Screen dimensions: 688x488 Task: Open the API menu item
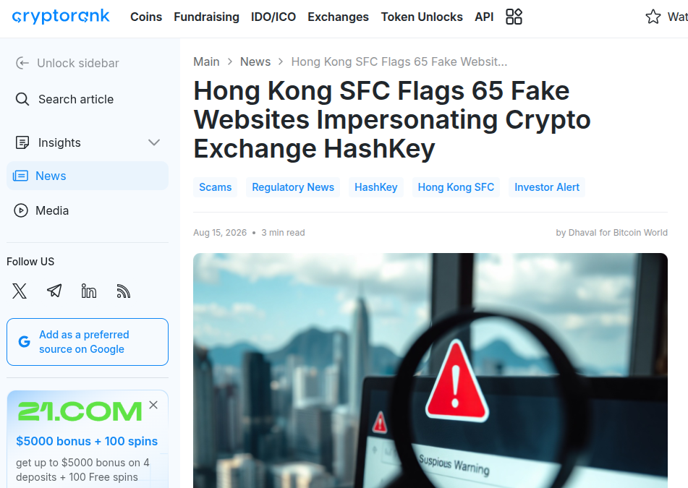pyautogui.click(x=484, y=17)
